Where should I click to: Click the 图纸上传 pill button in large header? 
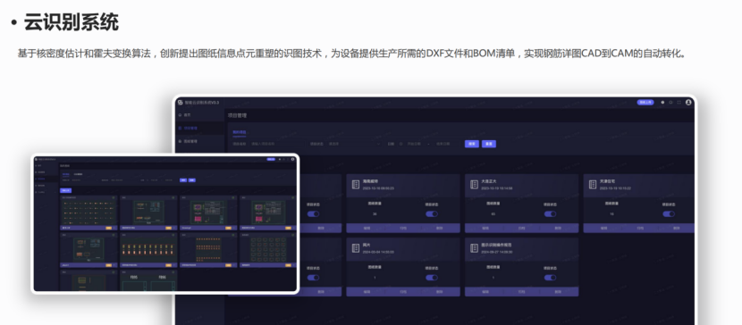pyautogui.click(x=645, y=102)
